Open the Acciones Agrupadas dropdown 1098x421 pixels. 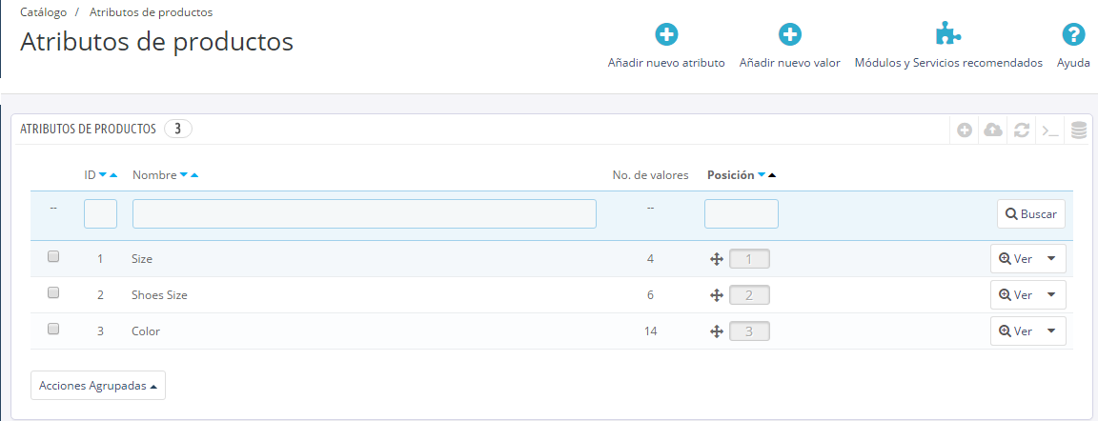[98, 386]
